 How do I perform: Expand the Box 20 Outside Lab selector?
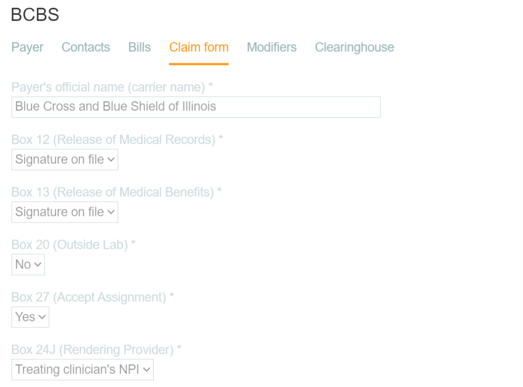pos(27,264)
